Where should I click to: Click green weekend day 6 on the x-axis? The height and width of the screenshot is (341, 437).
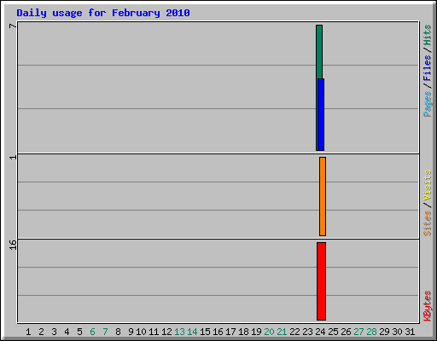[92, 332]
